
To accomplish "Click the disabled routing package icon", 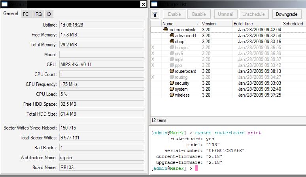I will click(172, 77).
